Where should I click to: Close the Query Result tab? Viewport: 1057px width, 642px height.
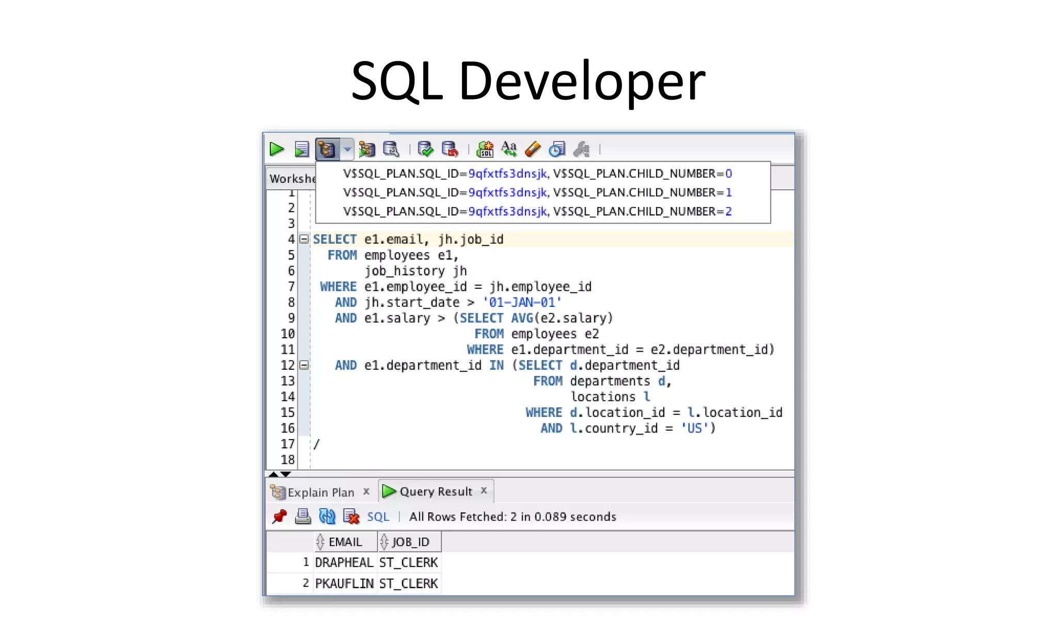[x=484, y=490]
